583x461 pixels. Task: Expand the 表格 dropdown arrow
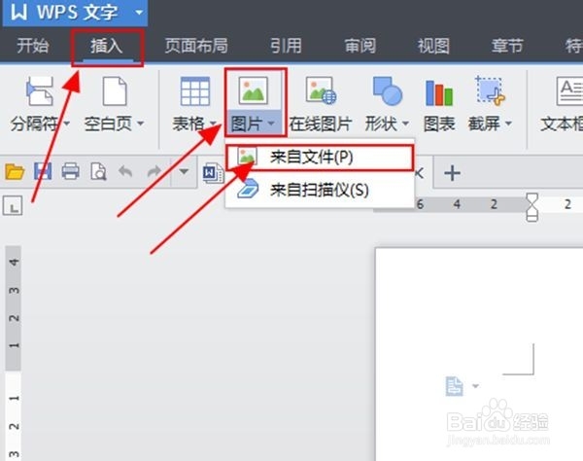(213, 124)
